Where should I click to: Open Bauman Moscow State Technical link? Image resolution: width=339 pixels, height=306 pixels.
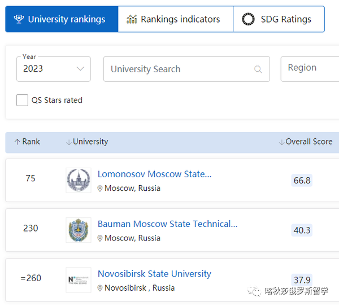click(167, 224)
